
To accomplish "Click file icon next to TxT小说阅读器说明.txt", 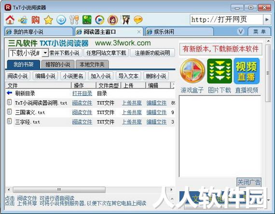I will 9,102.
